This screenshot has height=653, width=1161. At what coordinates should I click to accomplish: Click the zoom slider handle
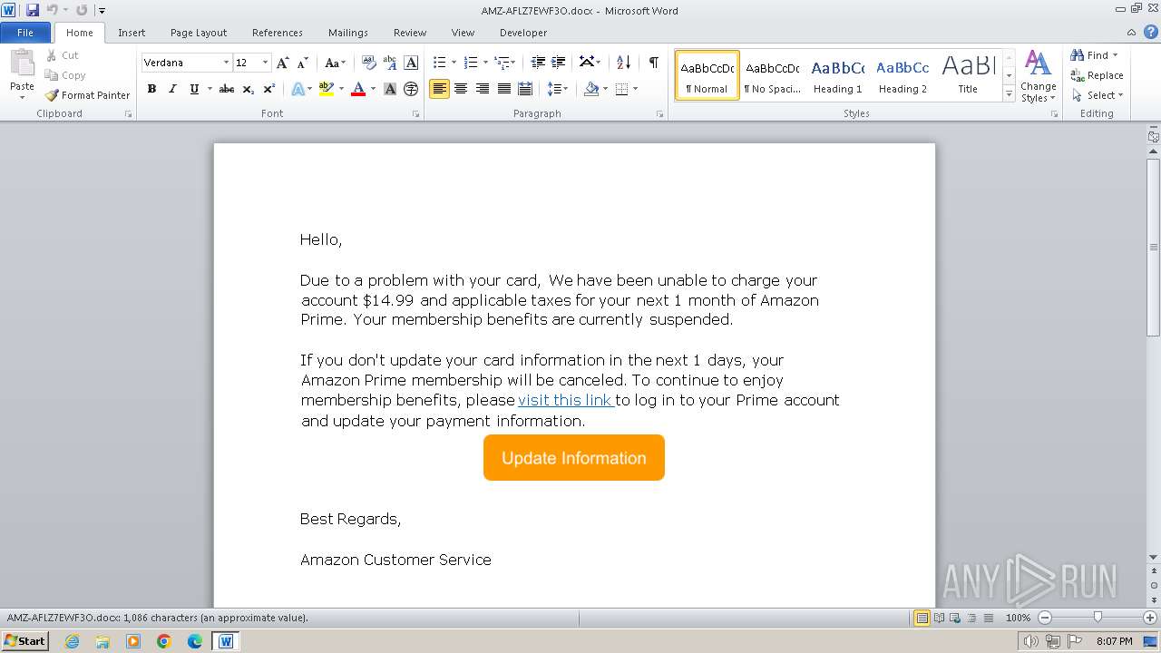click(1098, 618)
